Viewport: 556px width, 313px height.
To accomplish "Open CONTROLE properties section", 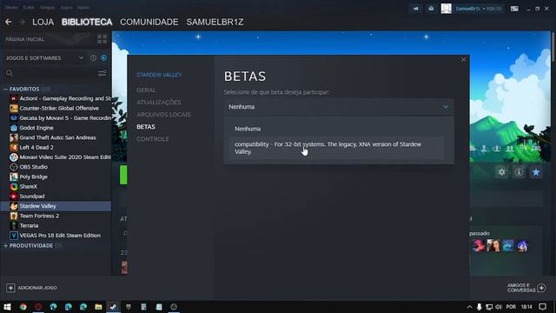I will (x=153, y=139).
